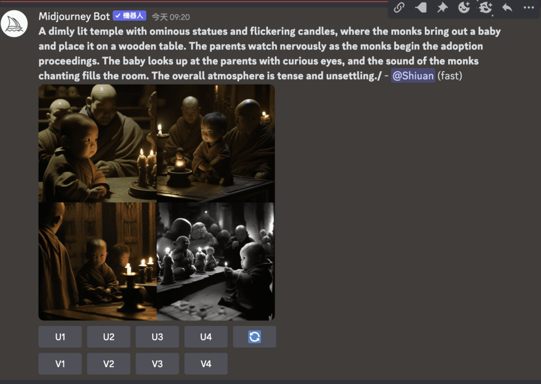Create variations with V1 button
The width and height of the screenshot is (541, 384).
pos(60,363)
